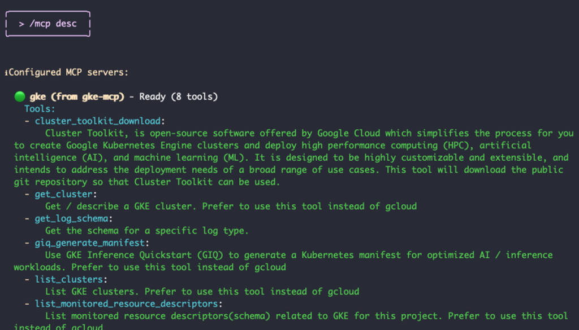579x330 pixels.
Task: Click the info icon before Configured MCP servers
Action: [6, 73]
